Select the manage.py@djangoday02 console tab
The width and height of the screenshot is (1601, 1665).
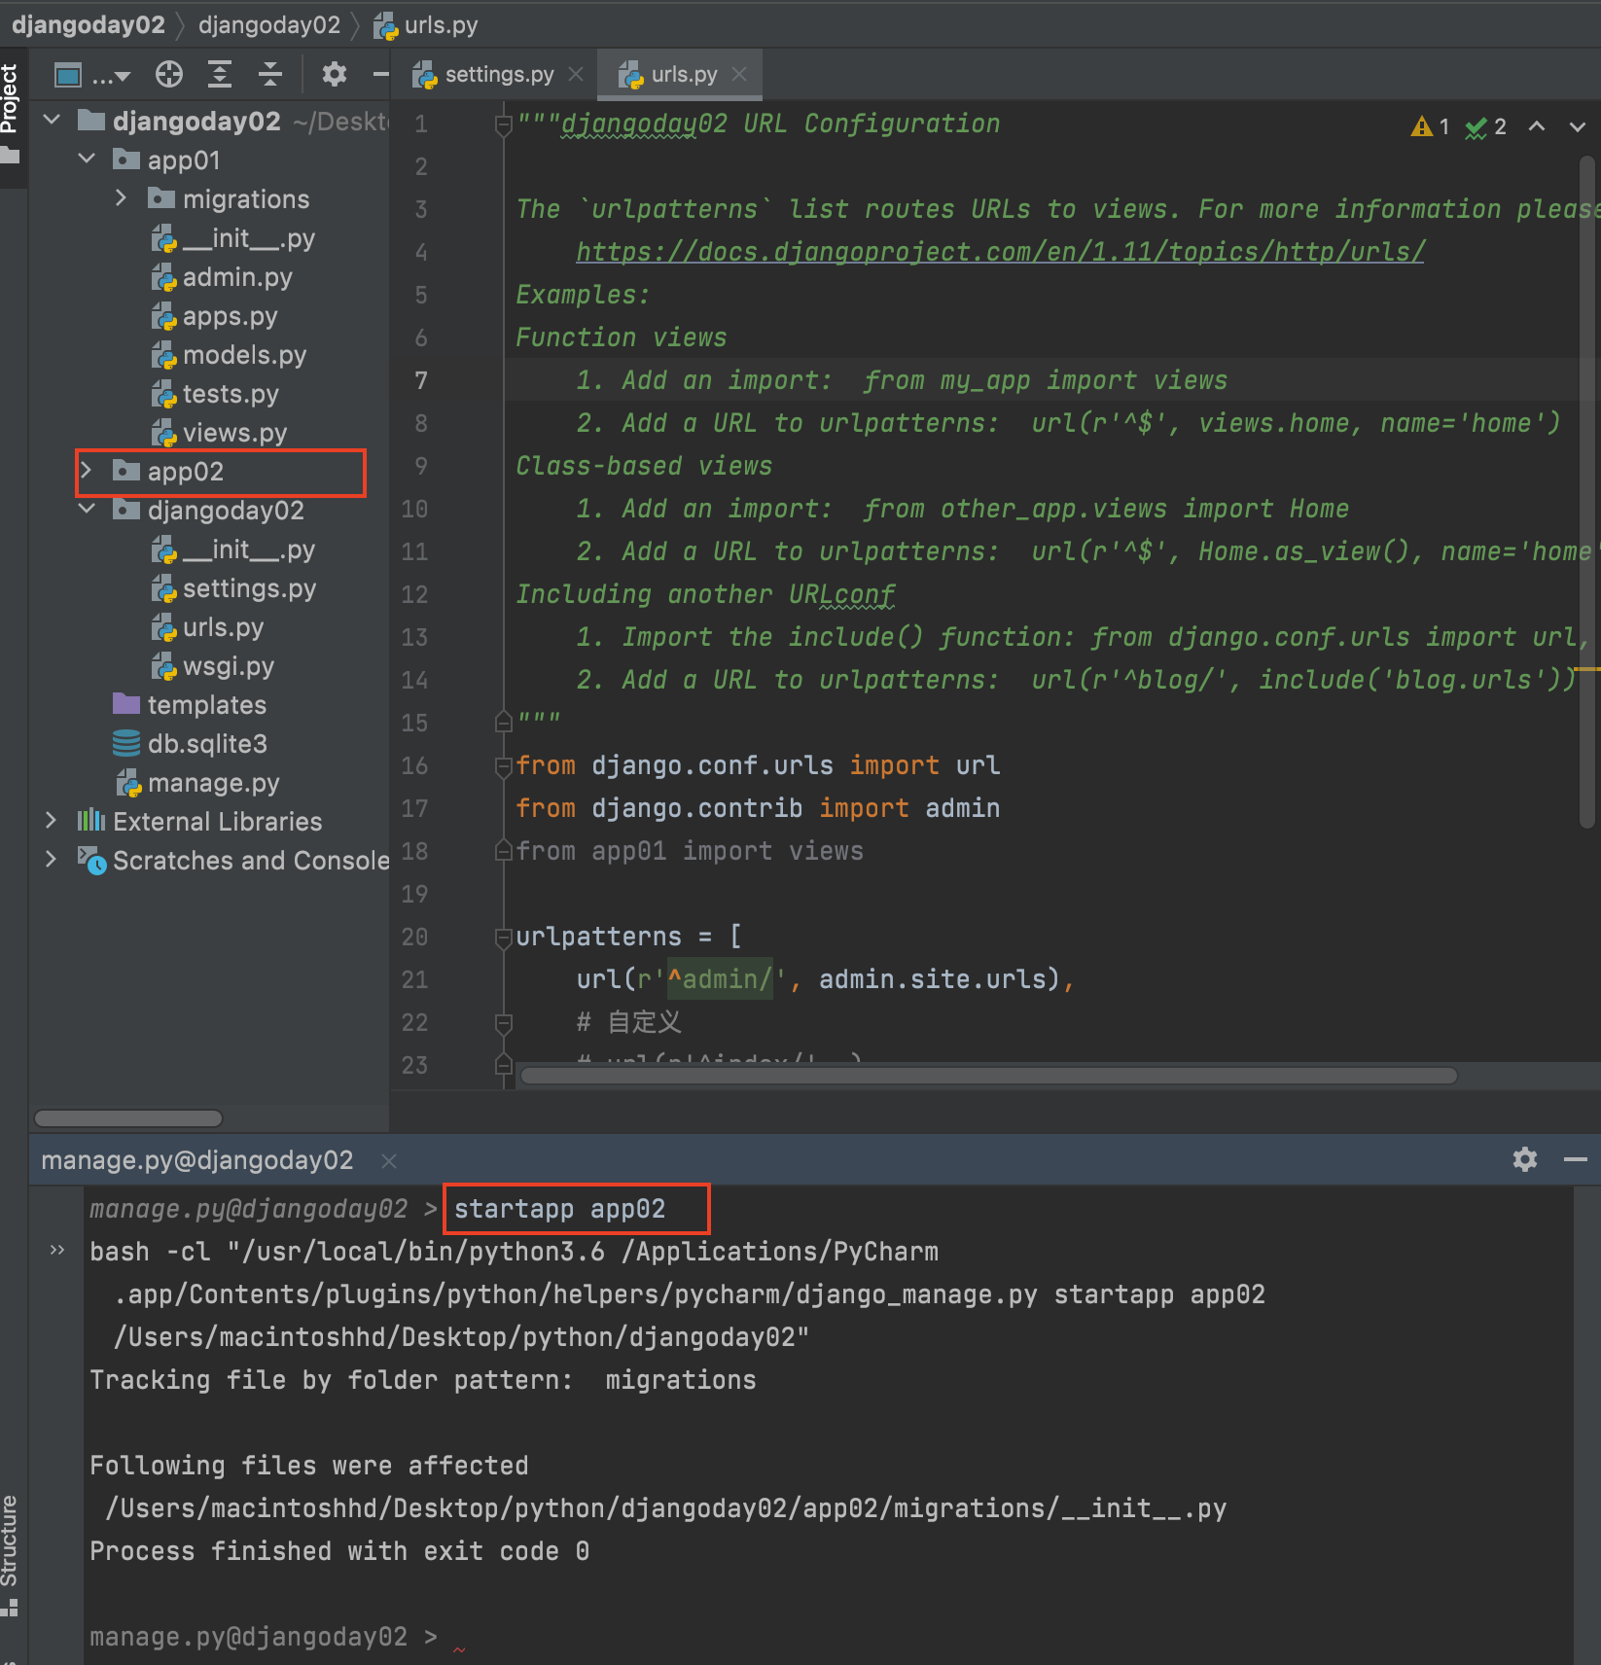pyautogui.click(x=197, y=1160)
